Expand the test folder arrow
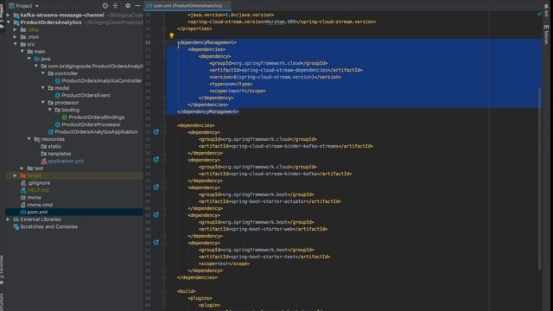Image resolution: width=553 pixels, height=311 pixels. [22, 168]
